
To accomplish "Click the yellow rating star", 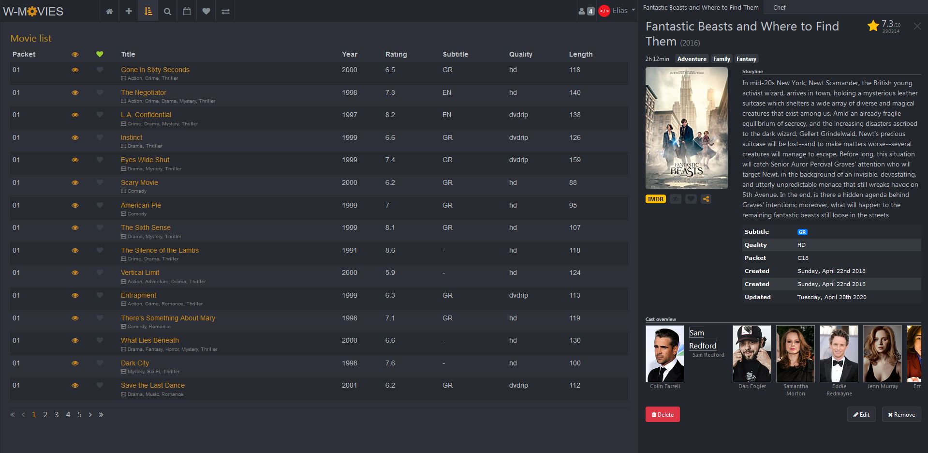I will click(x=873, y=26).
